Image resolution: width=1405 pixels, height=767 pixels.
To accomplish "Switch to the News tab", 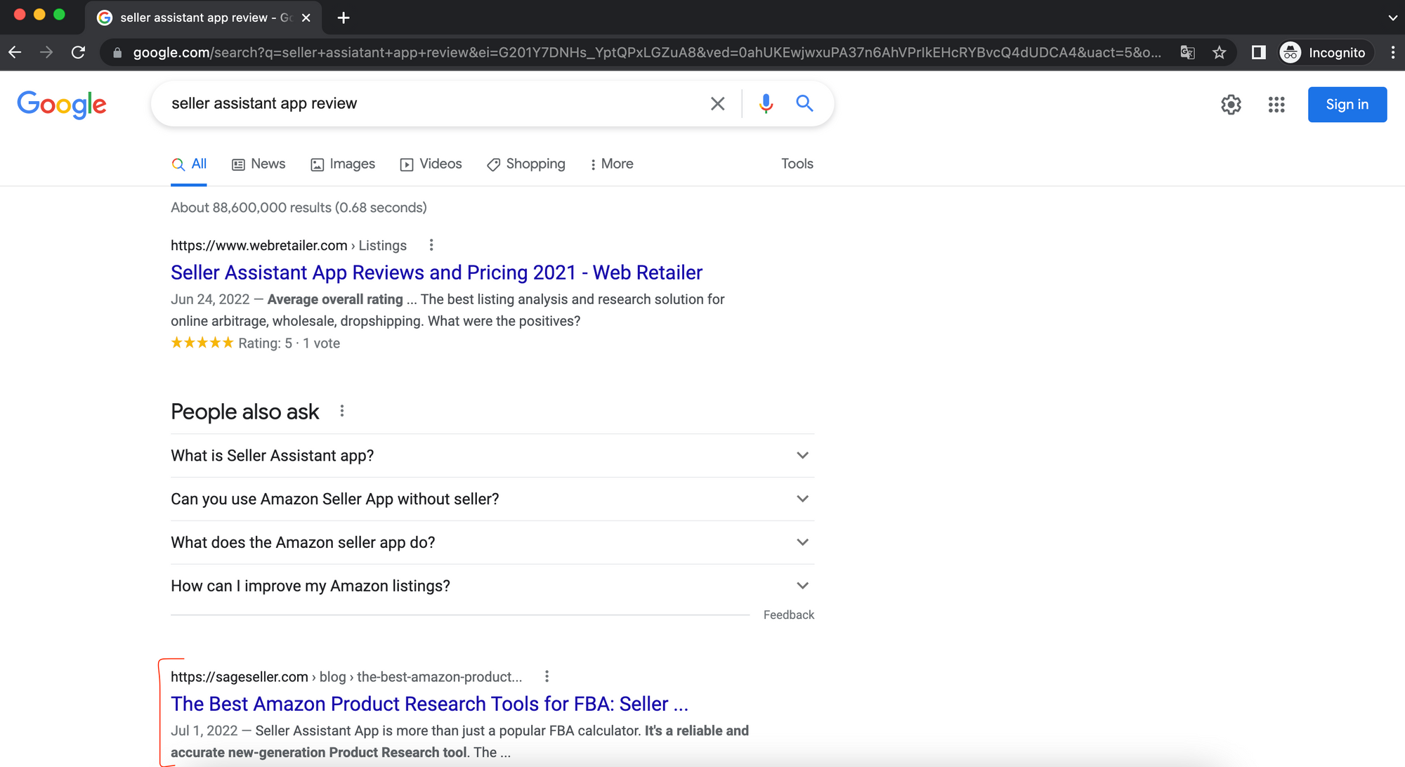I will (x=259, y=164).
